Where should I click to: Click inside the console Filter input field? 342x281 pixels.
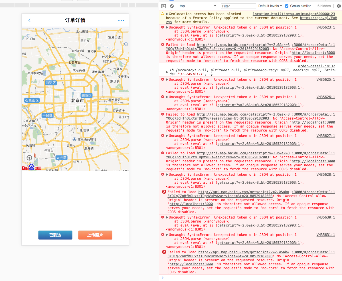coord(238,6)
